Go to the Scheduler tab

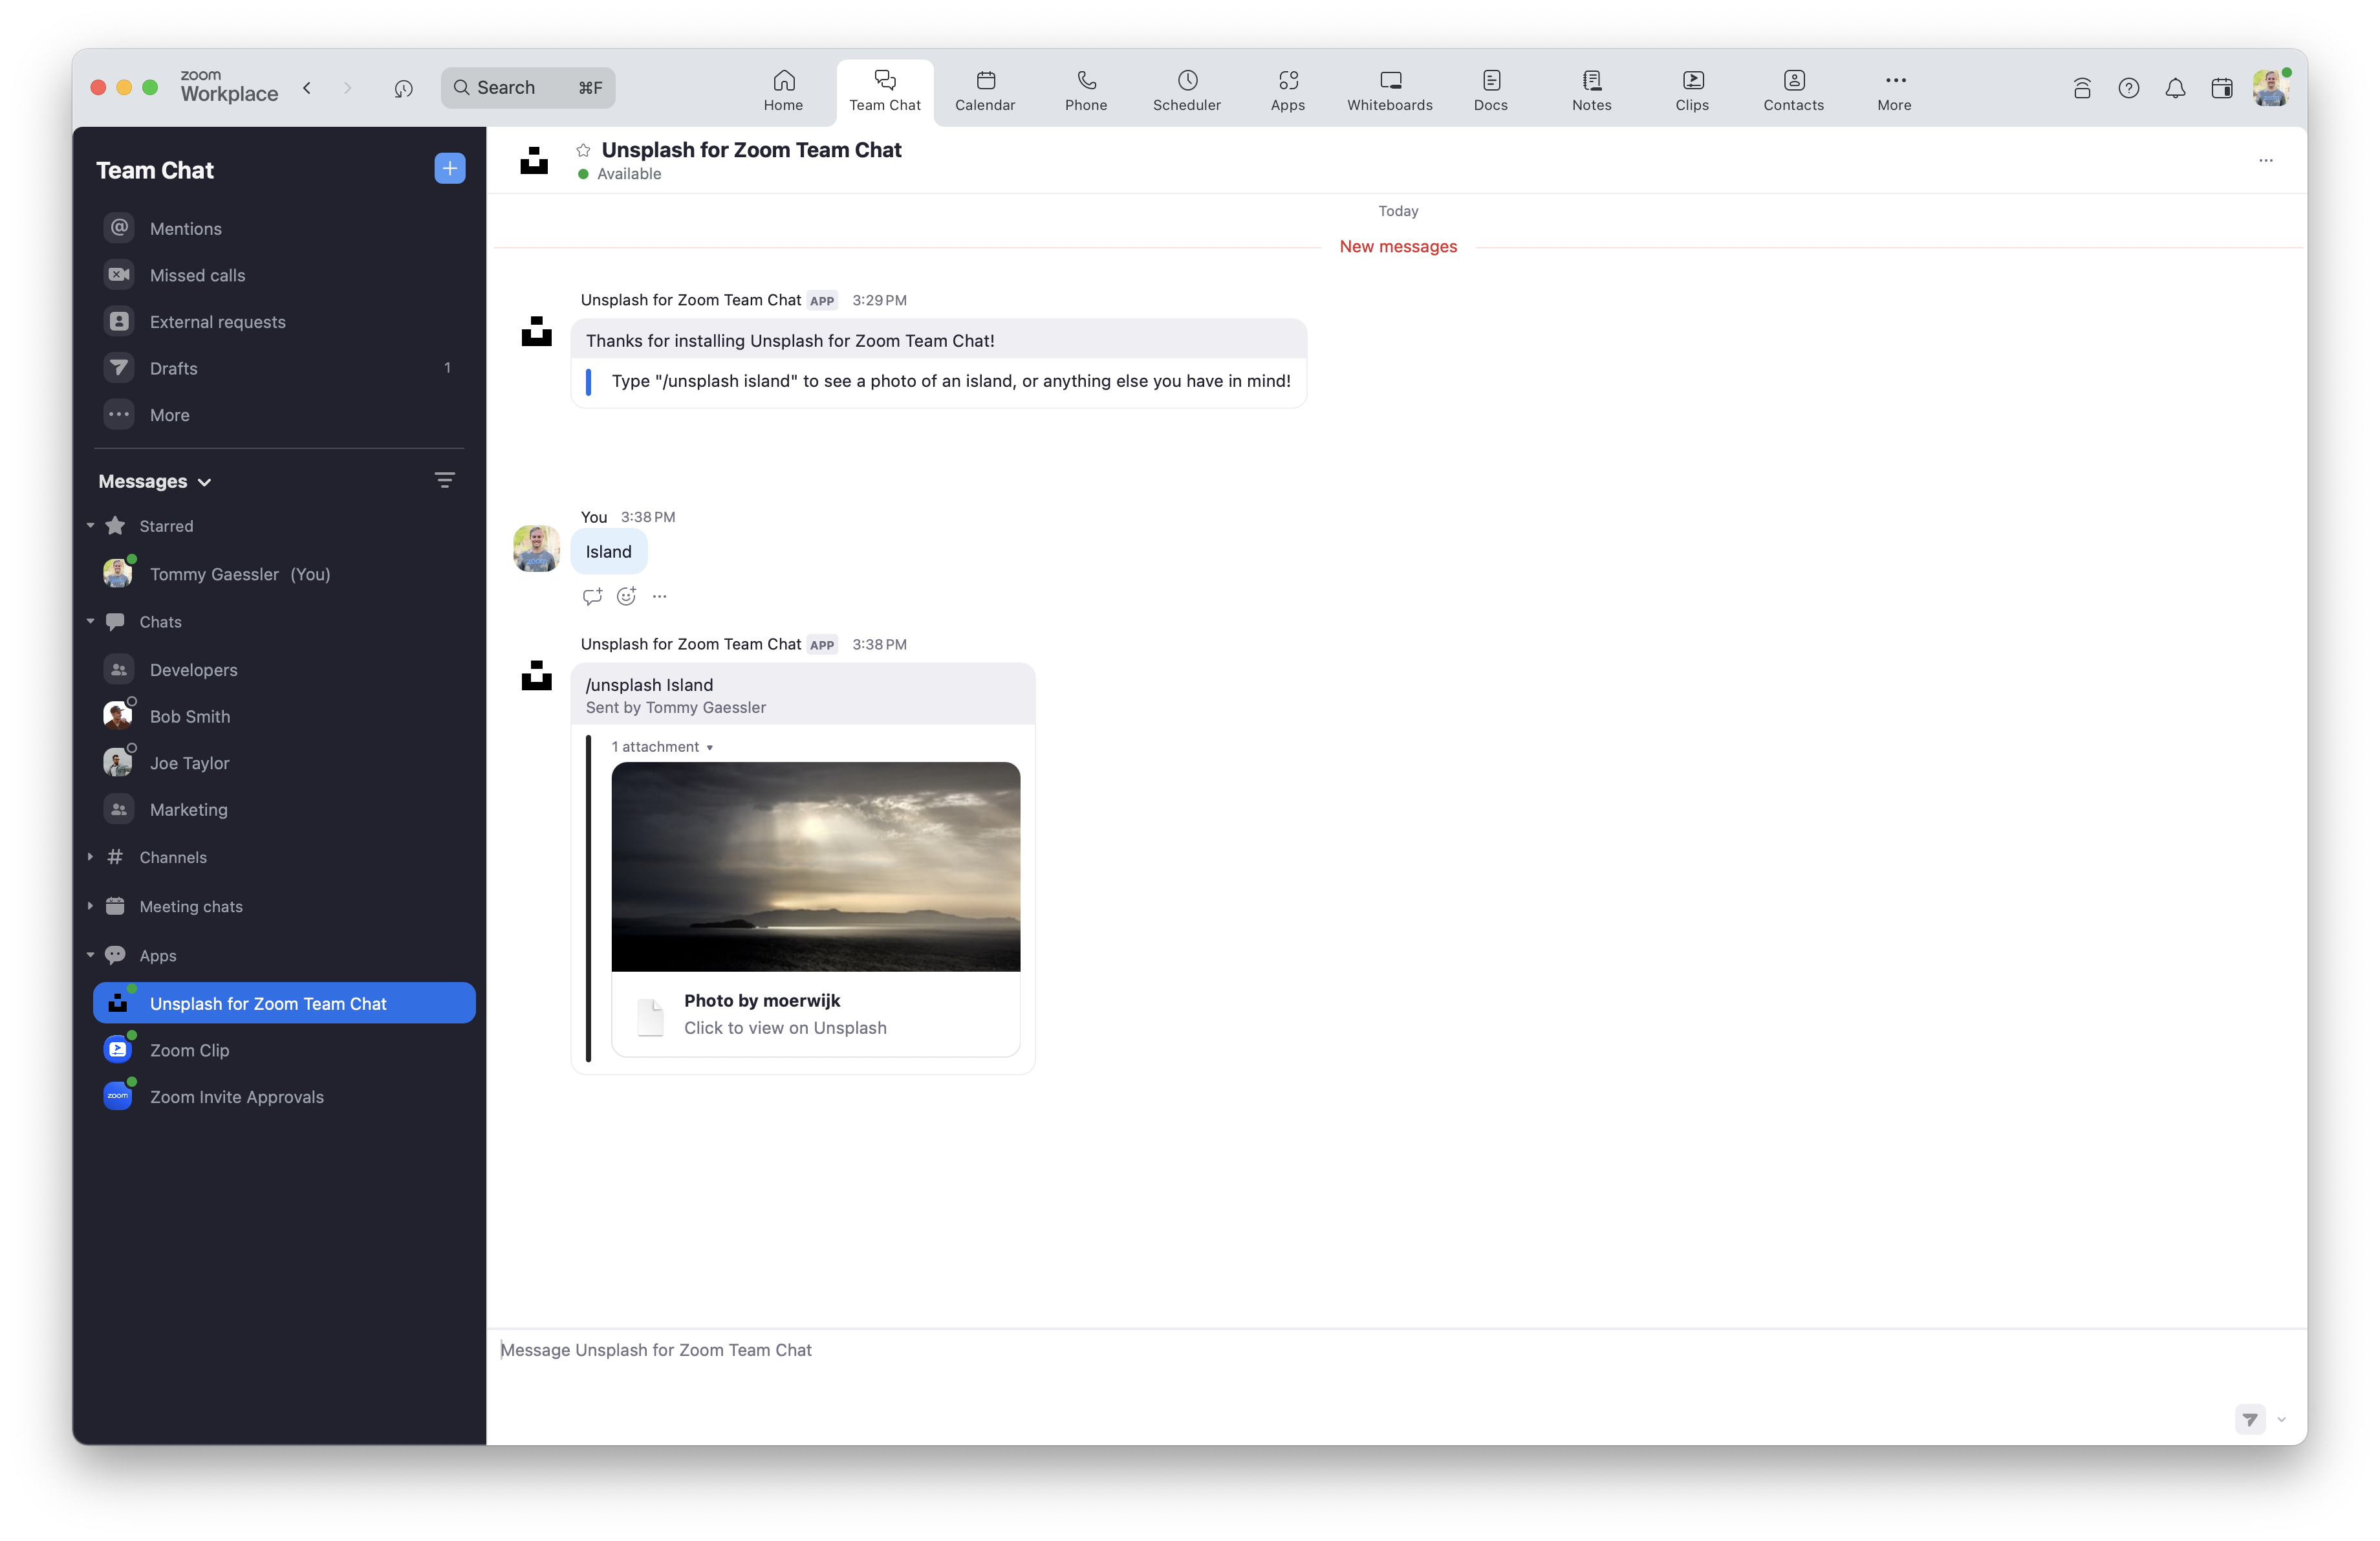point(1187,90)
